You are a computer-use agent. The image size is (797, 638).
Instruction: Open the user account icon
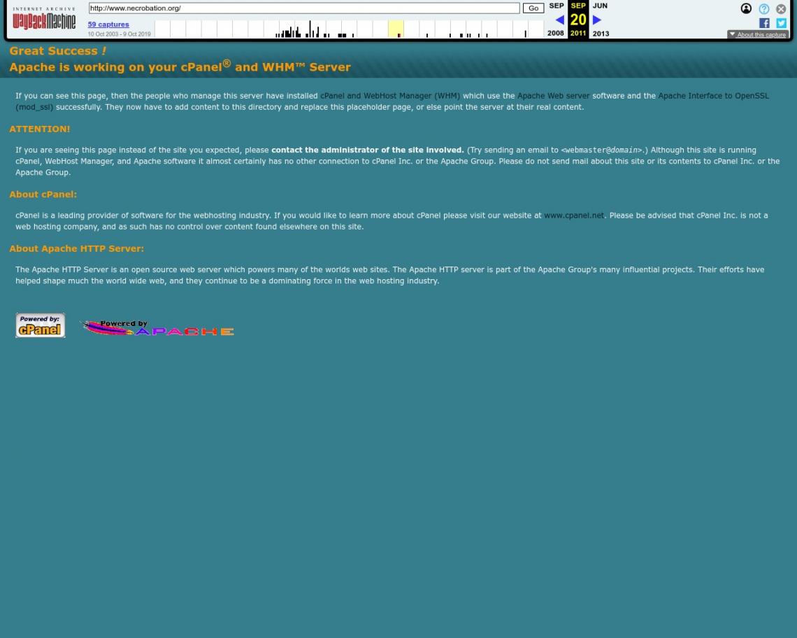(746, 8)
